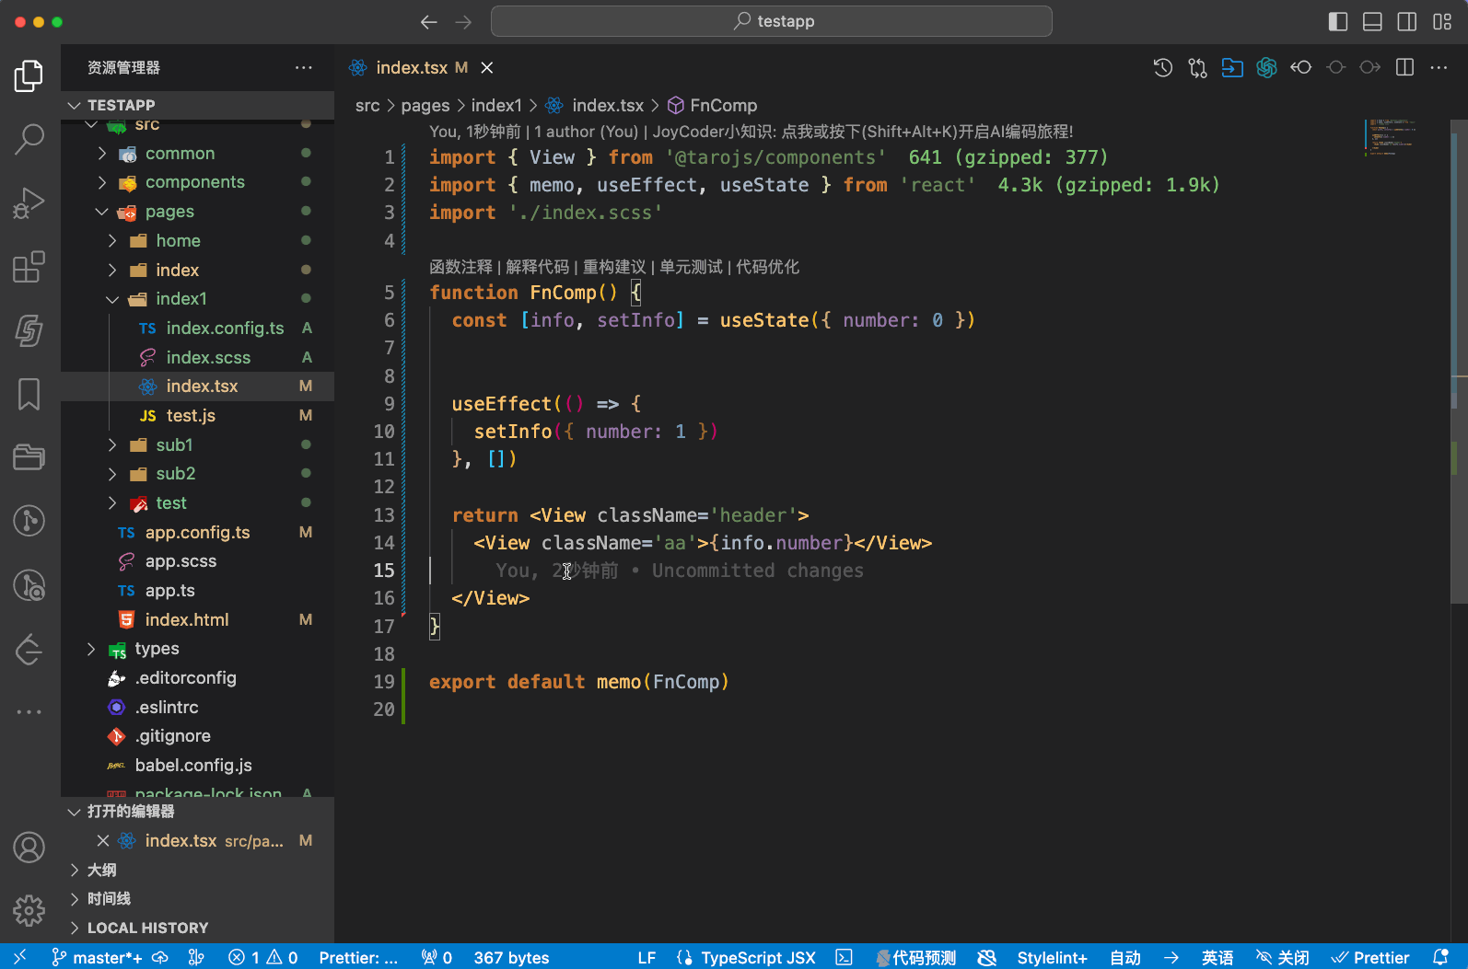Click the 代码优化 code lens link
Screen dimensions: 1468x969
[x=767, y=267]
